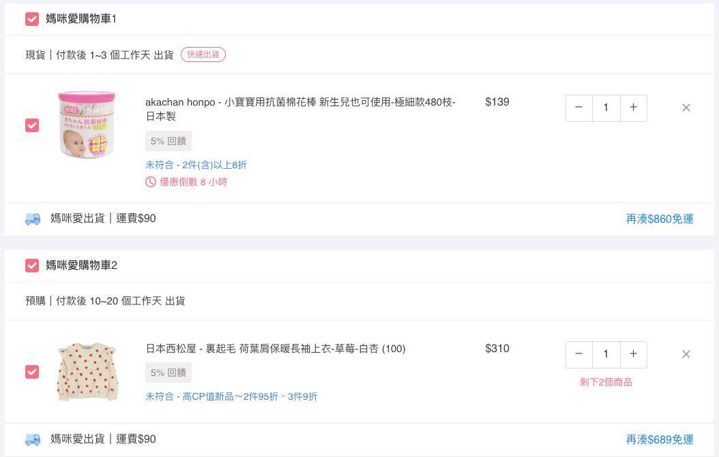Open the 未符合 - 2件(含)以上8折 promotion link
Viewport: 719px width, 457px height.
pyautogui.click(x=196, y=165)
